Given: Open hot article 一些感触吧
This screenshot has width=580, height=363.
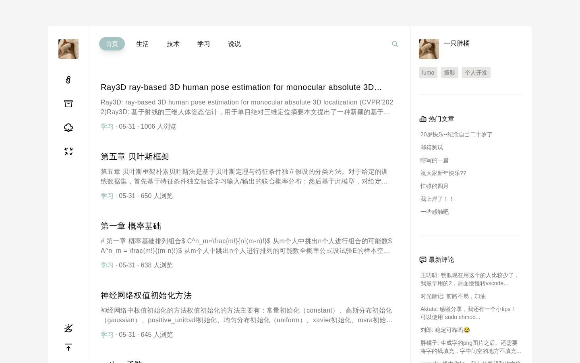Looking at the screenshot, I should (435, 212).
